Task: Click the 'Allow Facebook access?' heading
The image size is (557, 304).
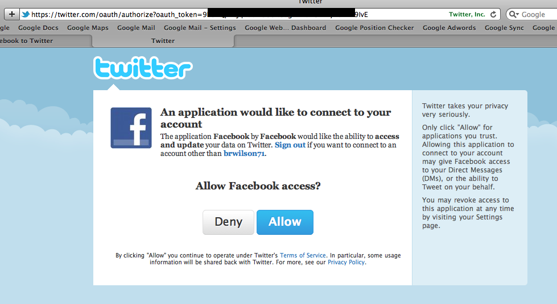Action: (x=258, y=185)
